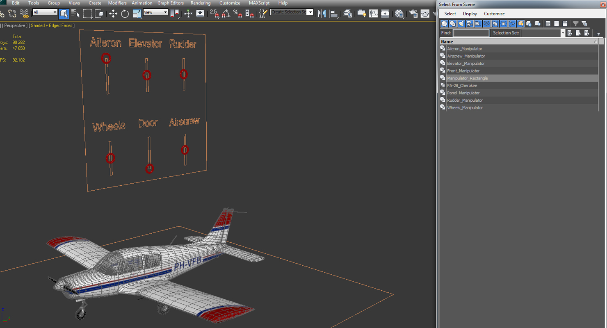
Task: Click the Bind to Space Warp icon
Action: pos(24,14)
